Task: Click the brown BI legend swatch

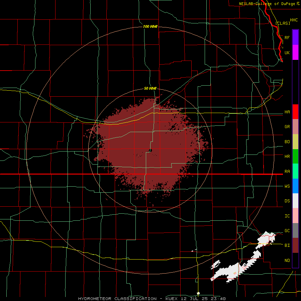Action: click(295, 245)
